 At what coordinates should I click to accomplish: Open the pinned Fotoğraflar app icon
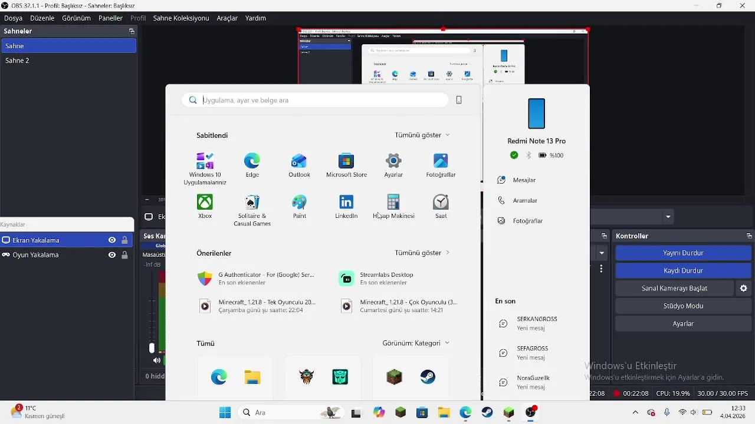click(x=441, y=165)
